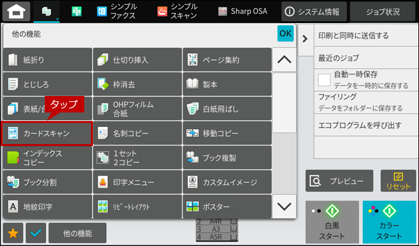Collapse the action panel chevron
The height and width of the screenshot is (246, 419).
[x=306, y=39]
